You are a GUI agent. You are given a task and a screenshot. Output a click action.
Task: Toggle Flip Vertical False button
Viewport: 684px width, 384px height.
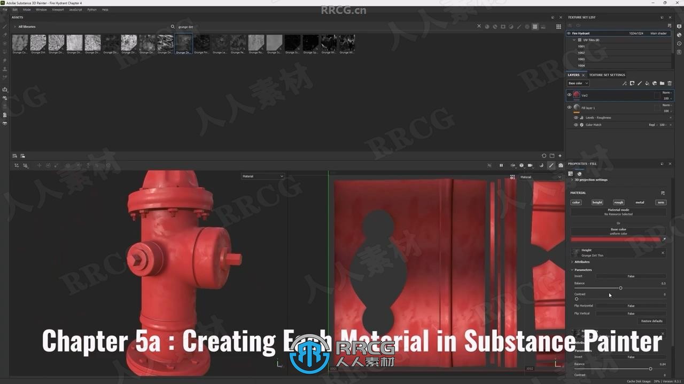pyautogui.click(x=631, y=314)
